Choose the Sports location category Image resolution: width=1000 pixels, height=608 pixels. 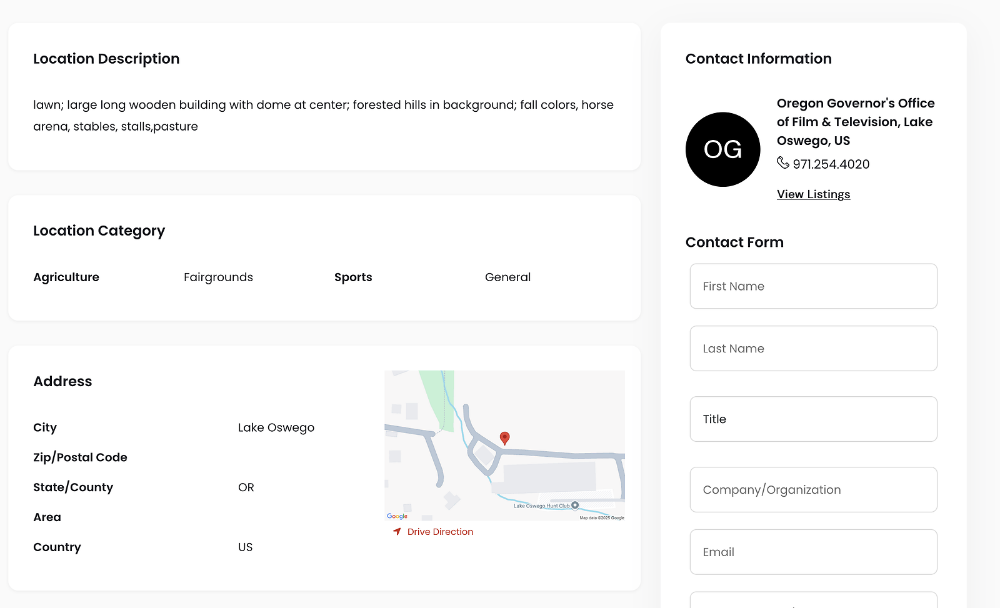click(353, 277)
